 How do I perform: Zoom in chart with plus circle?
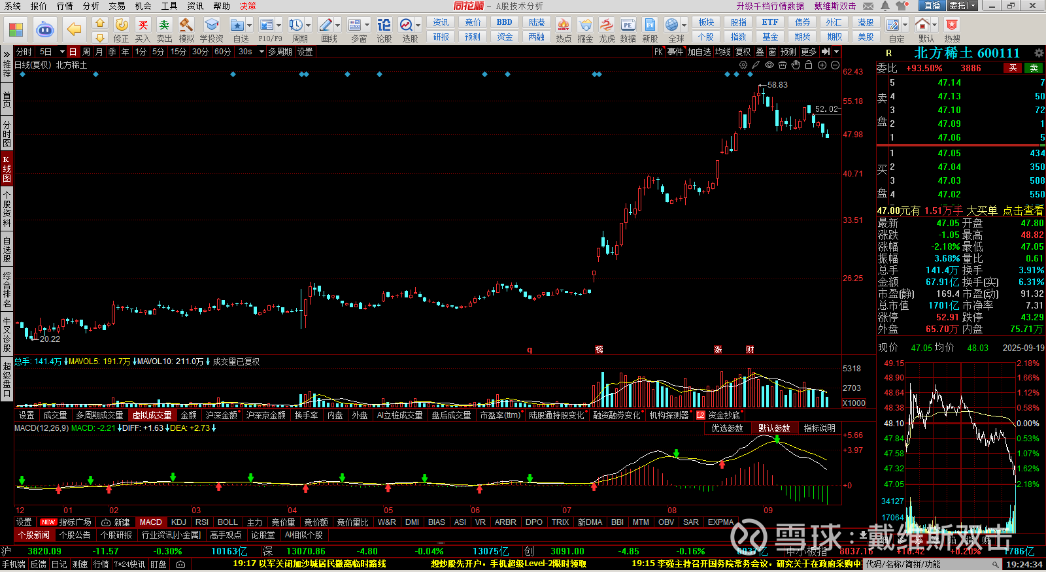(x=822, y=65)
